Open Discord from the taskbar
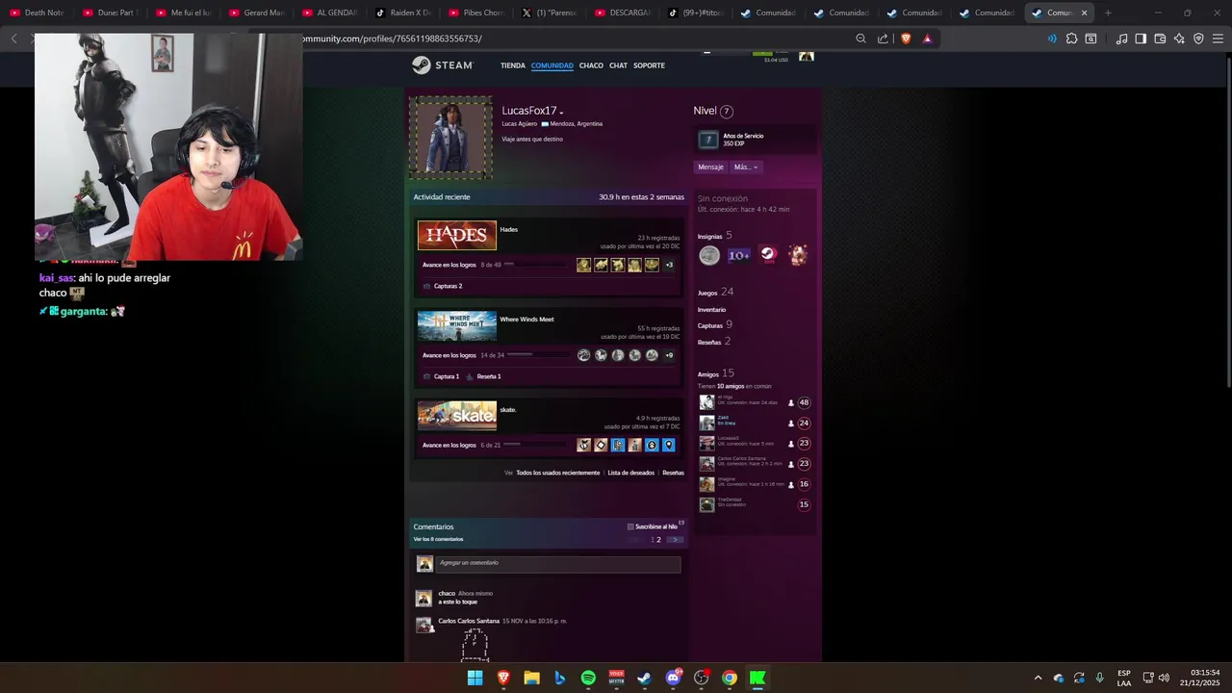Viewport: 1232px width, 693px height. point(673,678)
